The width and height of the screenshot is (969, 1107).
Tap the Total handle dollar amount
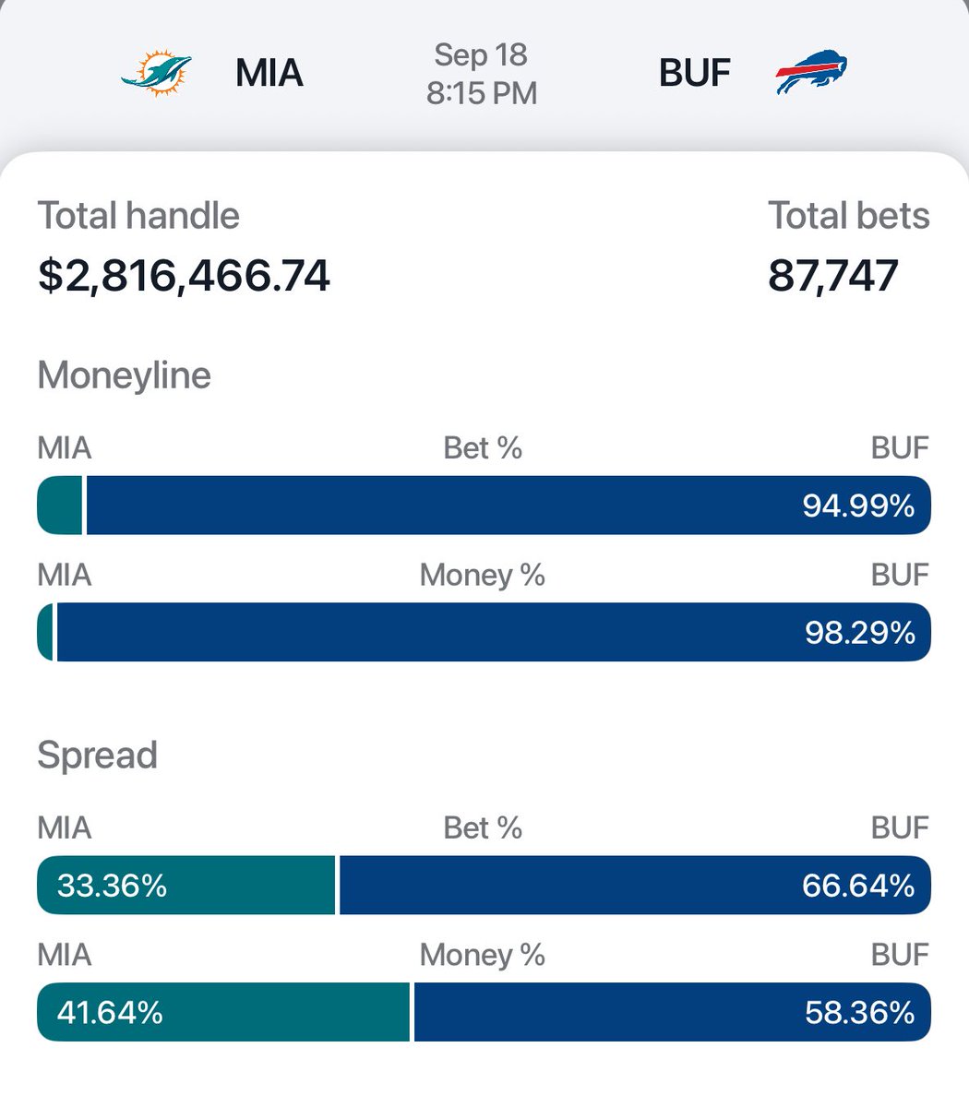pyautogui.click(x=184, y=276)
